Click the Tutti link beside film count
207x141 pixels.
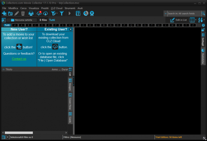click(x=52, y=20)
